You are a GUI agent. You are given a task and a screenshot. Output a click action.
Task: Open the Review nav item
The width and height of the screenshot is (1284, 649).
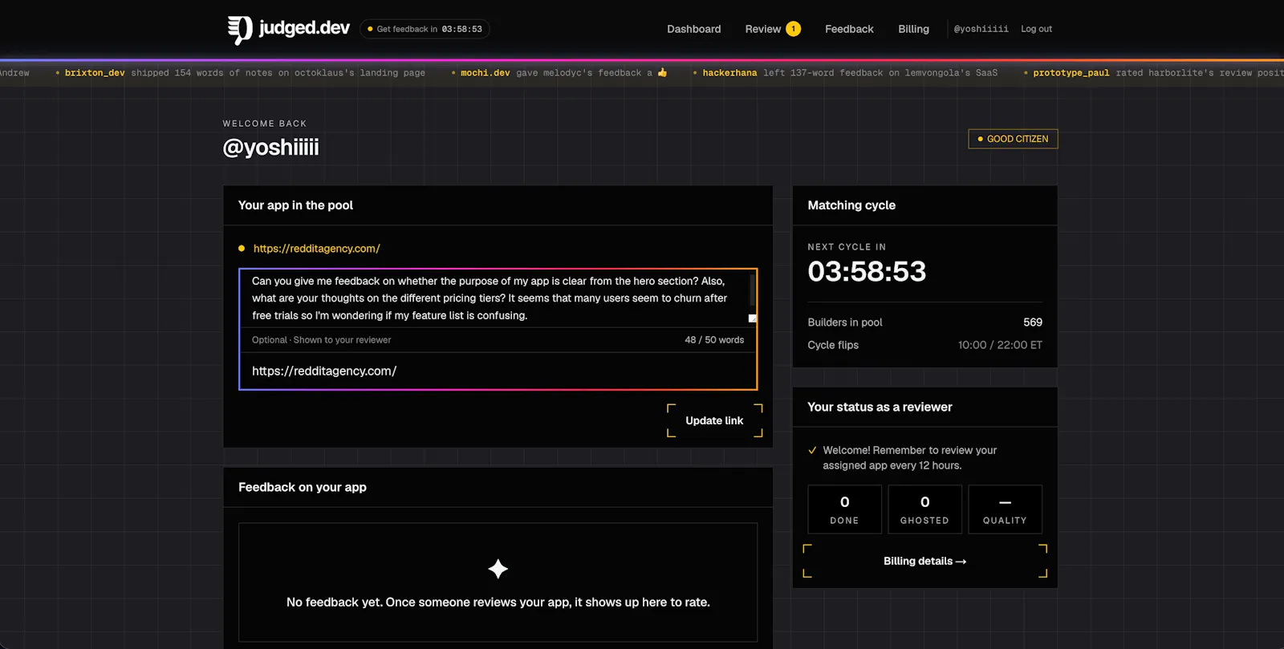click(763, 29)
